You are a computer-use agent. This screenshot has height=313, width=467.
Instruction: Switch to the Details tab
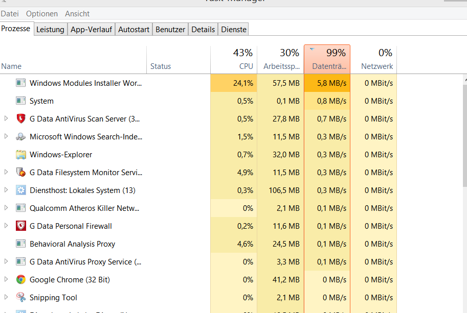[x=203, y=30]
